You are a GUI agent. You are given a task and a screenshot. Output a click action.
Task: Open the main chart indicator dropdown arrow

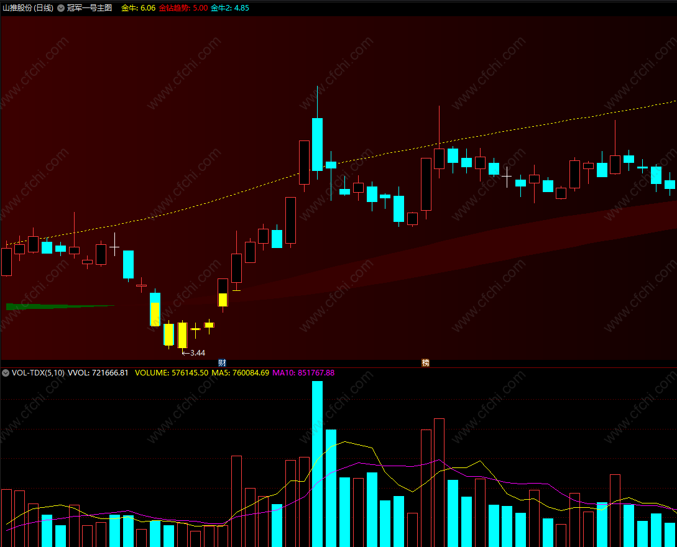61,8
